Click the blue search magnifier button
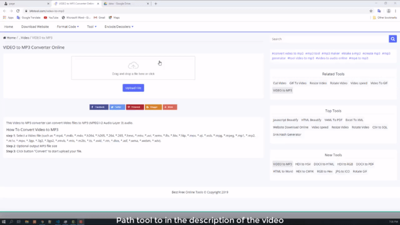400x225 pixels. coord(392,39)
